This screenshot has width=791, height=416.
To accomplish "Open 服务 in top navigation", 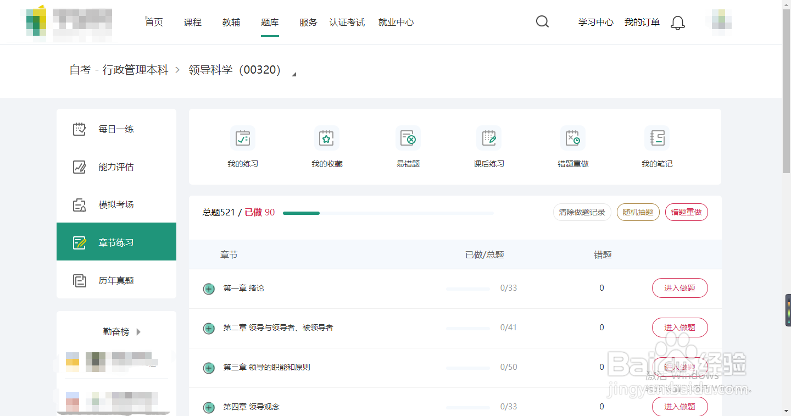I will coord(308,22).
